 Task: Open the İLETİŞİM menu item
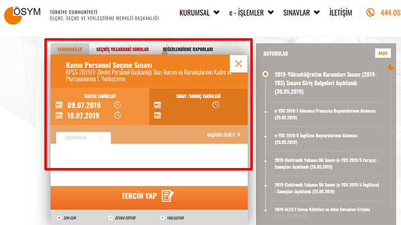341,13
